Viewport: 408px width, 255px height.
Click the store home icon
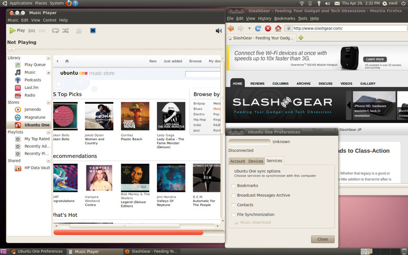pos(67,61)
